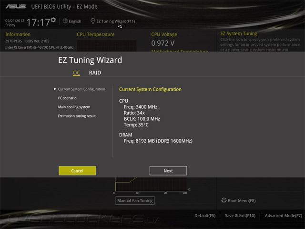Screen dimensions: 305x229
Task: Click EZ Tuning Wizard(F11) label
Action: [115, 21]
